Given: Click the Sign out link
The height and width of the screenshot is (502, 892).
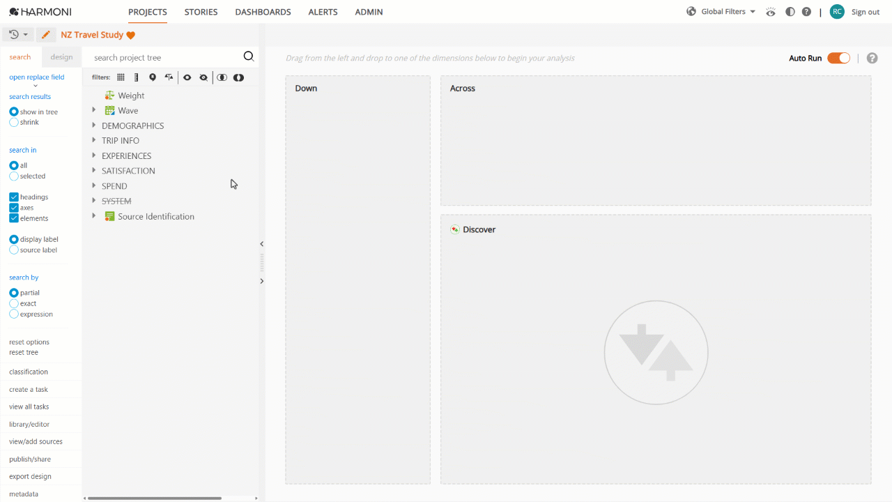Looking at the screenshot, I should coord(866,12).
